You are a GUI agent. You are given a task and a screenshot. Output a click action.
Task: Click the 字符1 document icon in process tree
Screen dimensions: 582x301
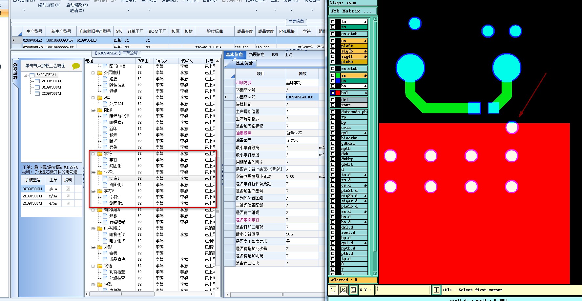click(x=105, y=178)
